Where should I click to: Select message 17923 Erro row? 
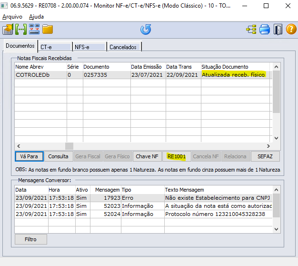(143, 198)
